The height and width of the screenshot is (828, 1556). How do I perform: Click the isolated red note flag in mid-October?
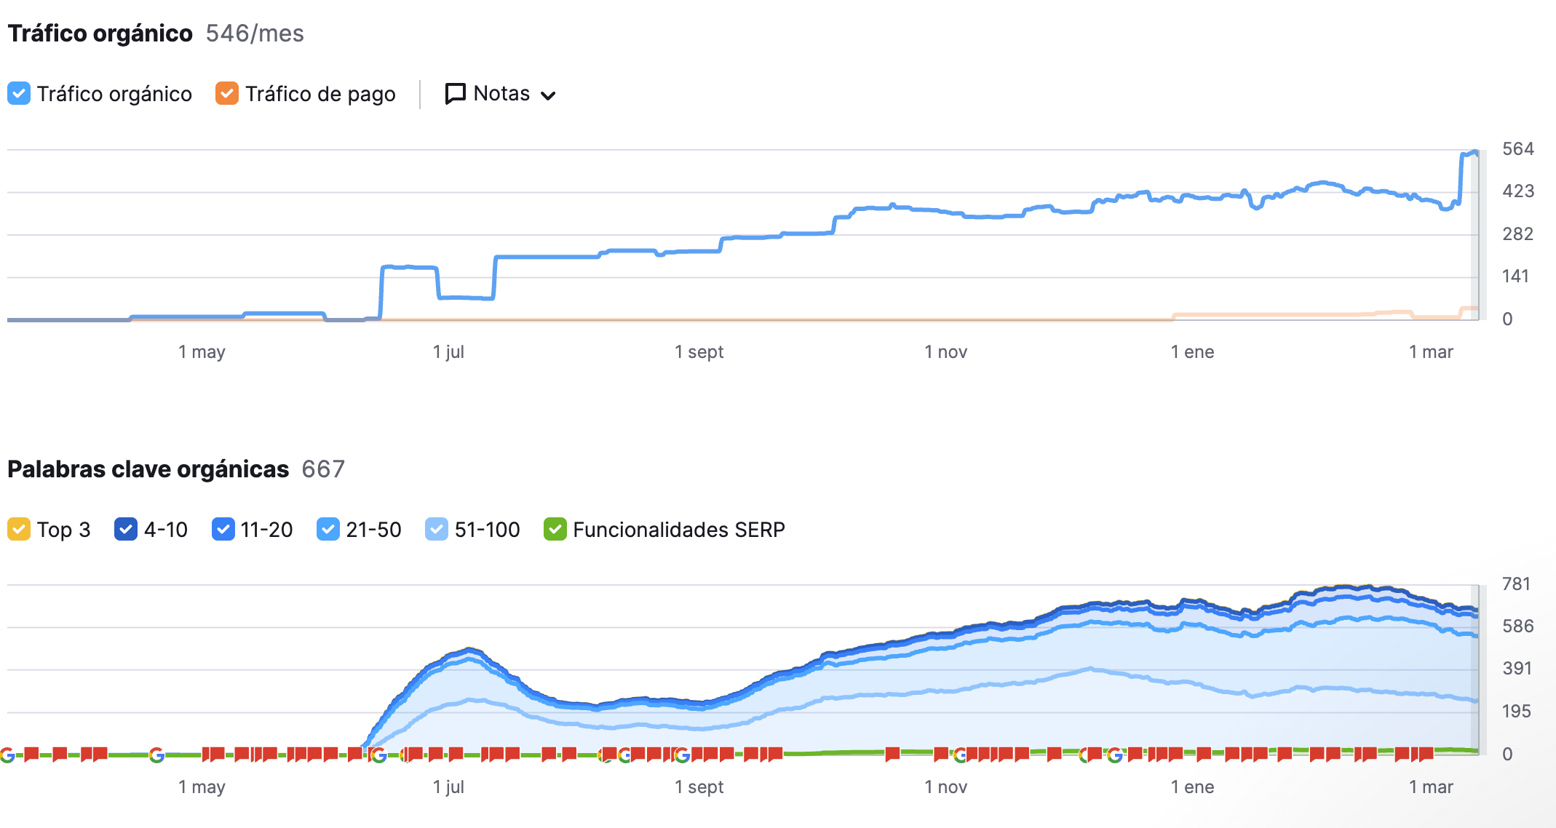(x=892, y=754)
